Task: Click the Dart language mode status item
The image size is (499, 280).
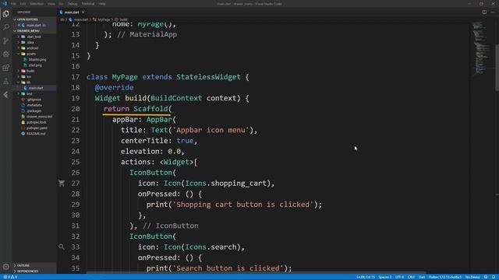Action: 422,277
